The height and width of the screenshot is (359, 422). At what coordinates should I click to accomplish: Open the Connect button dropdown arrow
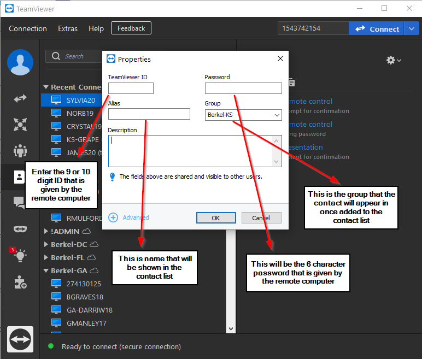point(412,28)
